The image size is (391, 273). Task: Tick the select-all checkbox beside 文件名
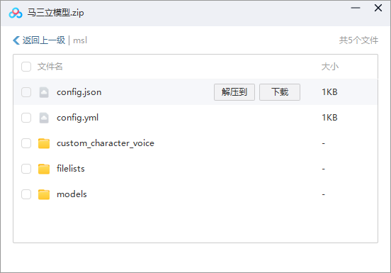pos(26,67)
